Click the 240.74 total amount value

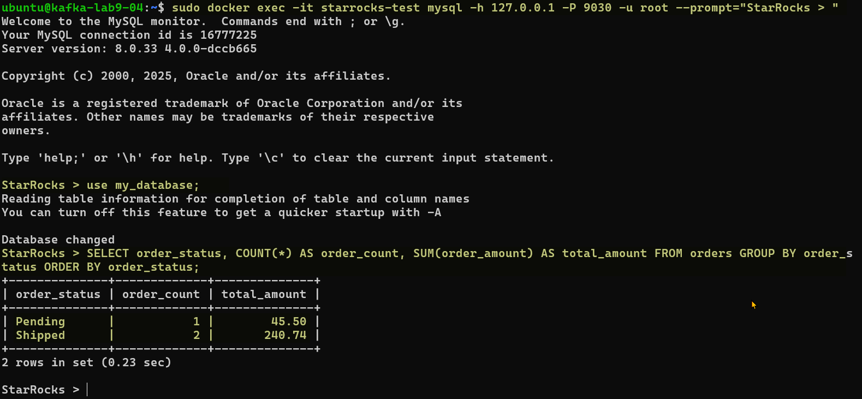pyautogui.click(x=285, y=335)
